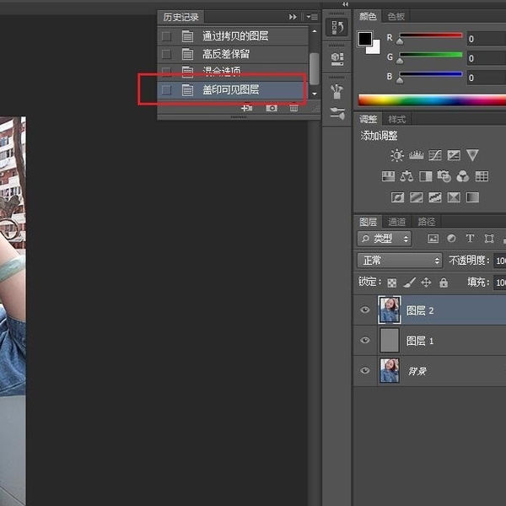Select the 历史记录 tab
This screenshot has width=506, height=506.
180,17
